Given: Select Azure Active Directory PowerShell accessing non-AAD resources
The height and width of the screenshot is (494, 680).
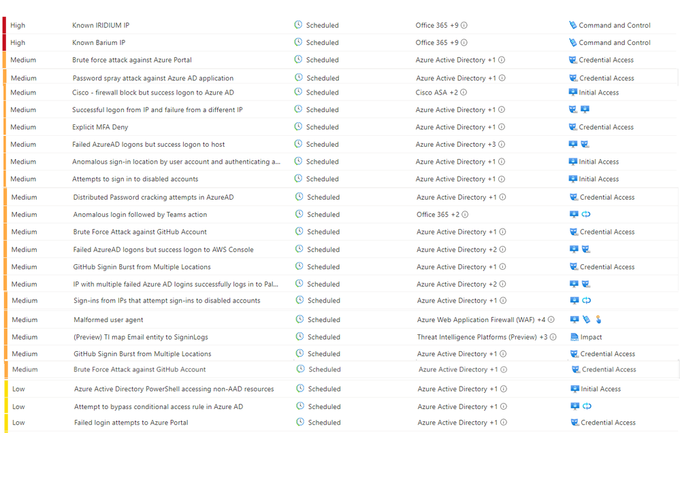Looking at the screenshot, I should pyautogui.click(x=174, y=389).
